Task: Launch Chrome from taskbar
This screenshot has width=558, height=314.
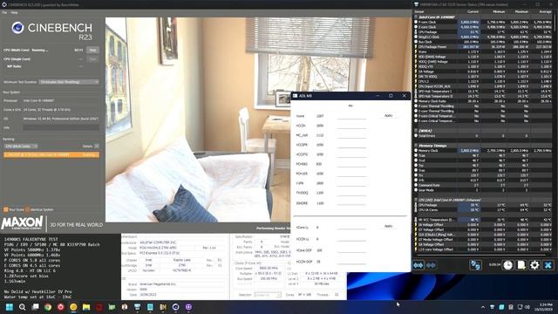Action: [x=48, y=307]
